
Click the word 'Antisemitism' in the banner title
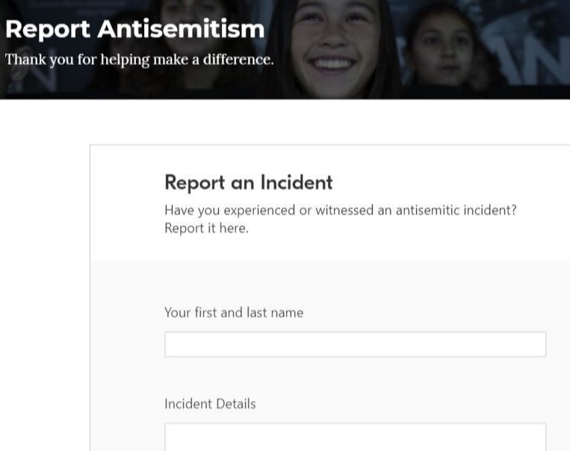pos(181,29)
